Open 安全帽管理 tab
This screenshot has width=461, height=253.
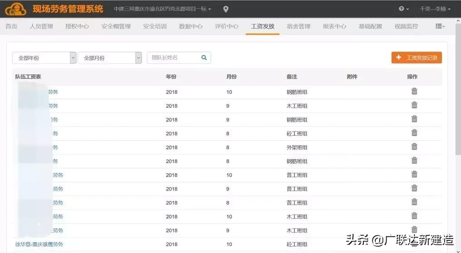pyautogui.click(x=116, y=26)
